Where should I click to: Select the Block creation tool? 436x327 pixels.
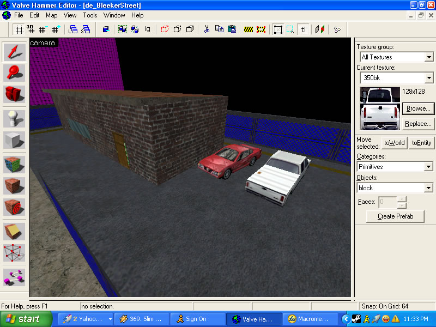click(x=14, y=140)
